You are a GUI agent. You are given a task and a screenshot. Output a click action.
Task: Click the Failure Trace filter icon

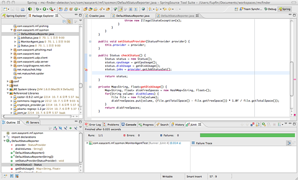(289, 143)
